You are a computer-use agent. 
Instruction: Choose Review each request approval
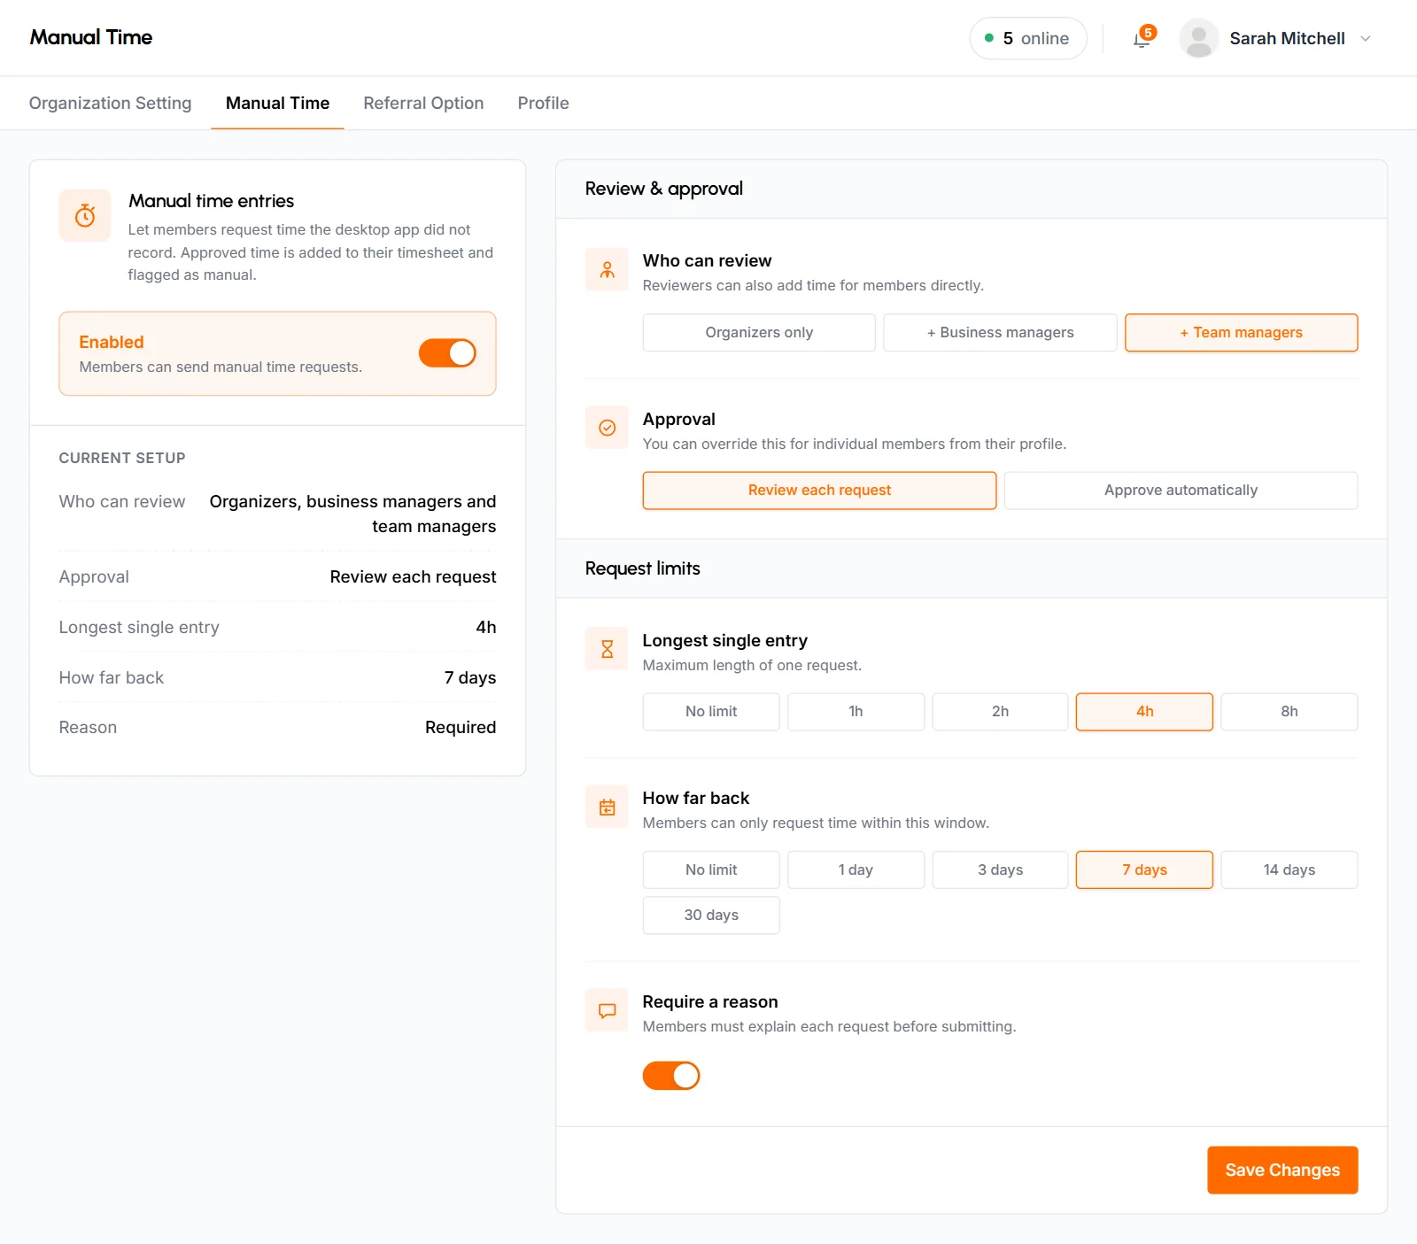coord(819,491)
